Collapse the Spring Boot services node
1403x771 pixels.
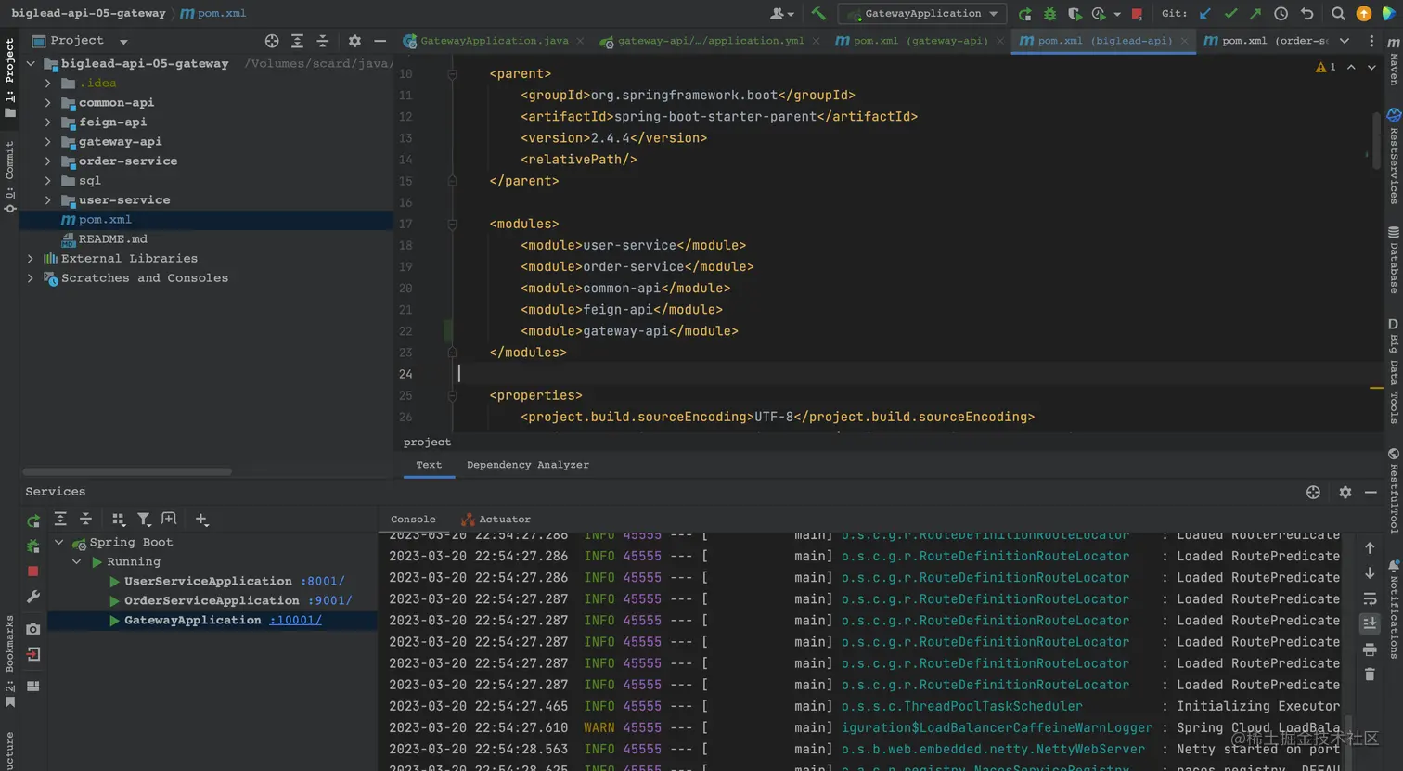pyautogui.click(x=59, y=542)
